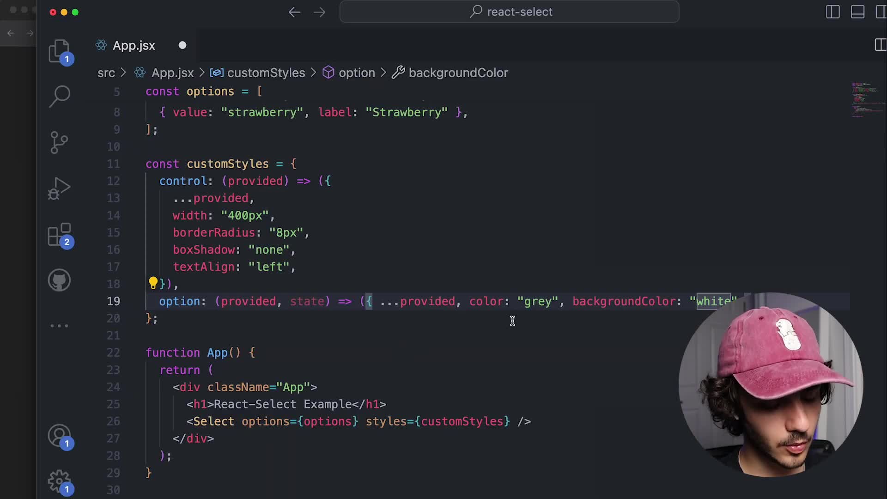Image resolution: width=887 pixels, height=499 pixels.
Task: Go back with the navigation arrow
Action: [294, 12]
